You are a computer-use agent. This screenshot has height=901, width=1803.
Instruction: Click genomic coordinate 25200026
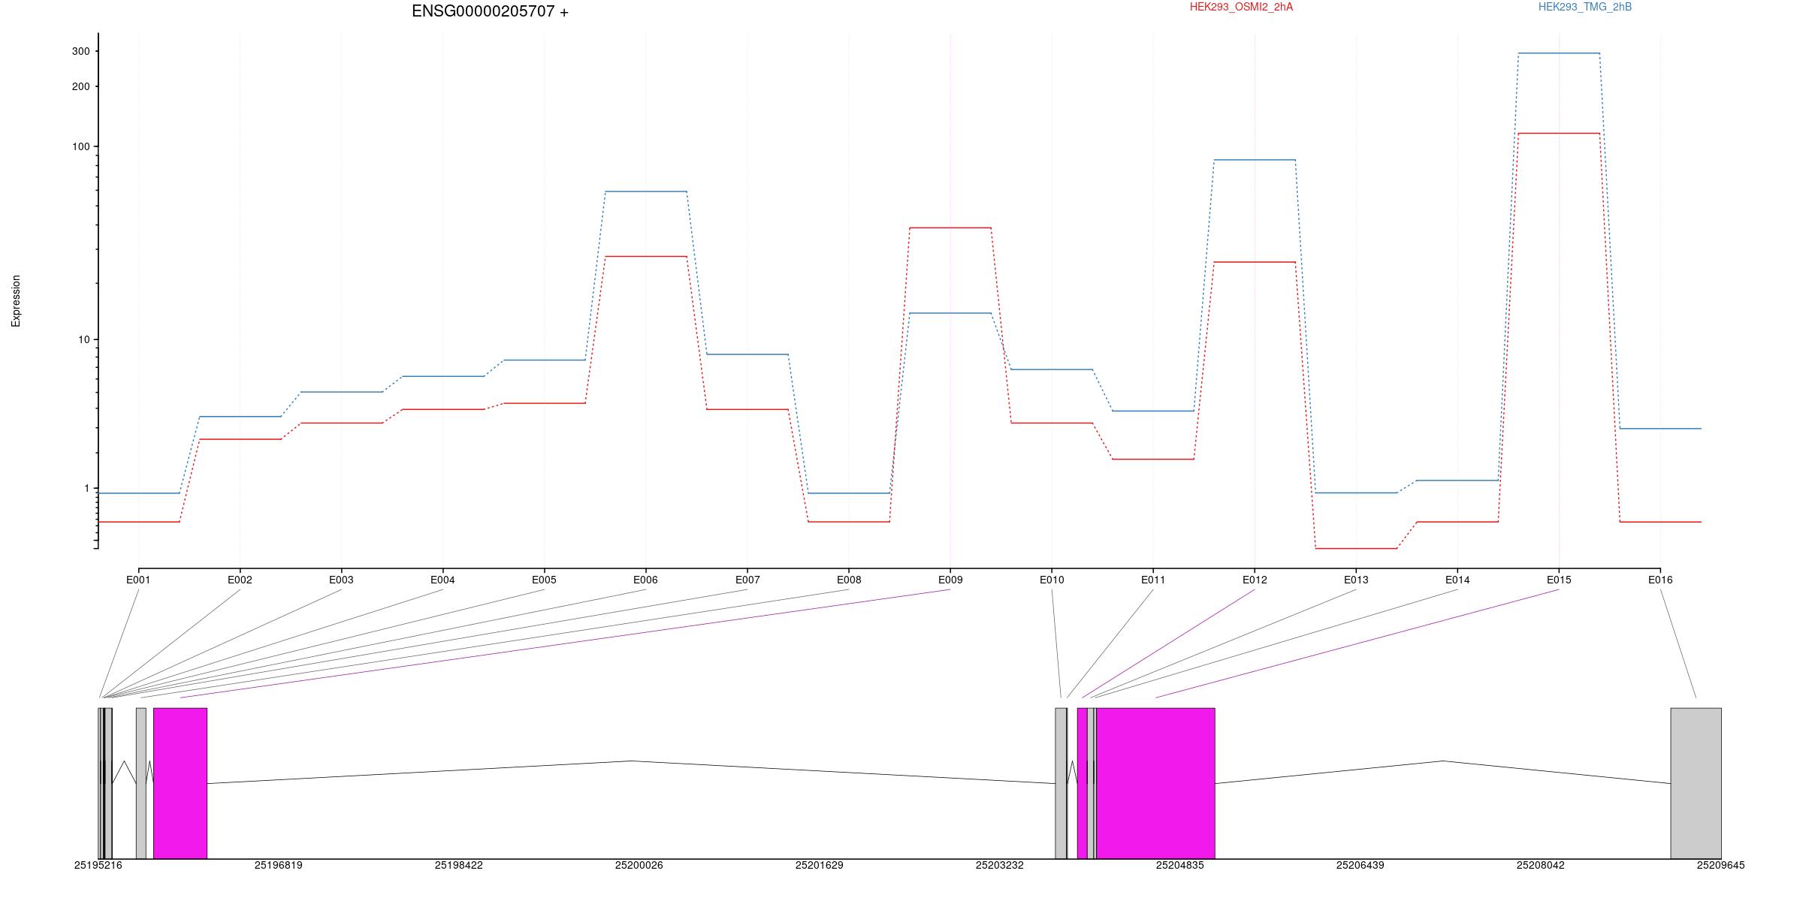pos(639,866)
